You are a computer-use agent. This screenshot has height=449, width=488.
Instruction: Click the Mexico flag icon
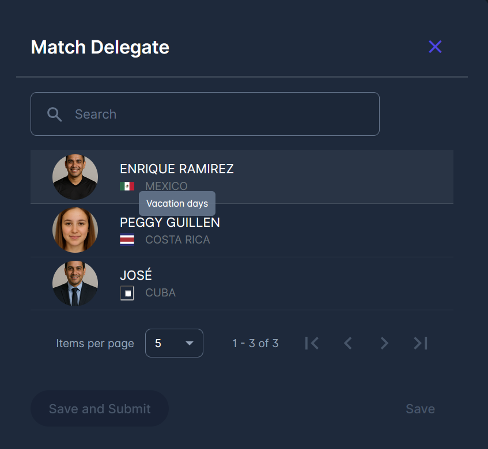click(127, 186)
